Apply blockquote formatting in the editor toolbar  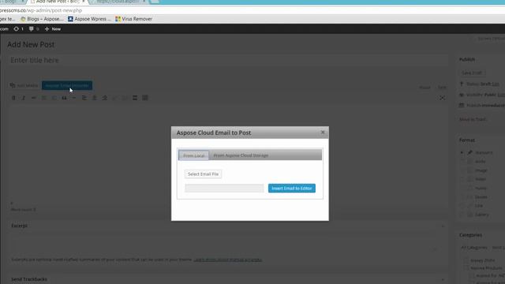pyautogui.click(x=64, y=98)
